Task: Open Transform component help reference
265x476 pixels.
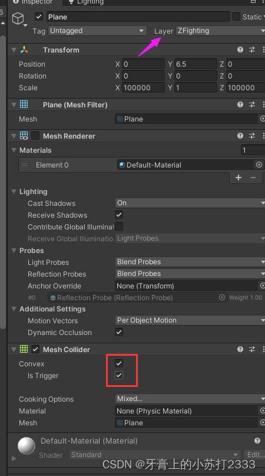Action: [240, 50]
